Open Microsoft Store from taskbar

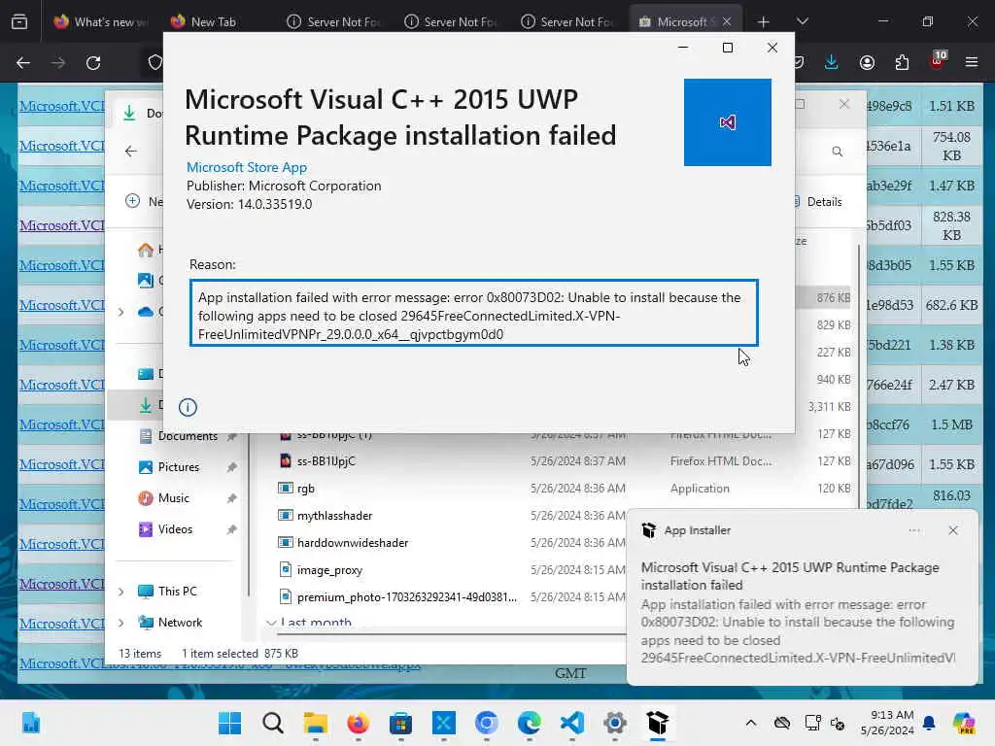[x=401, y=723]
